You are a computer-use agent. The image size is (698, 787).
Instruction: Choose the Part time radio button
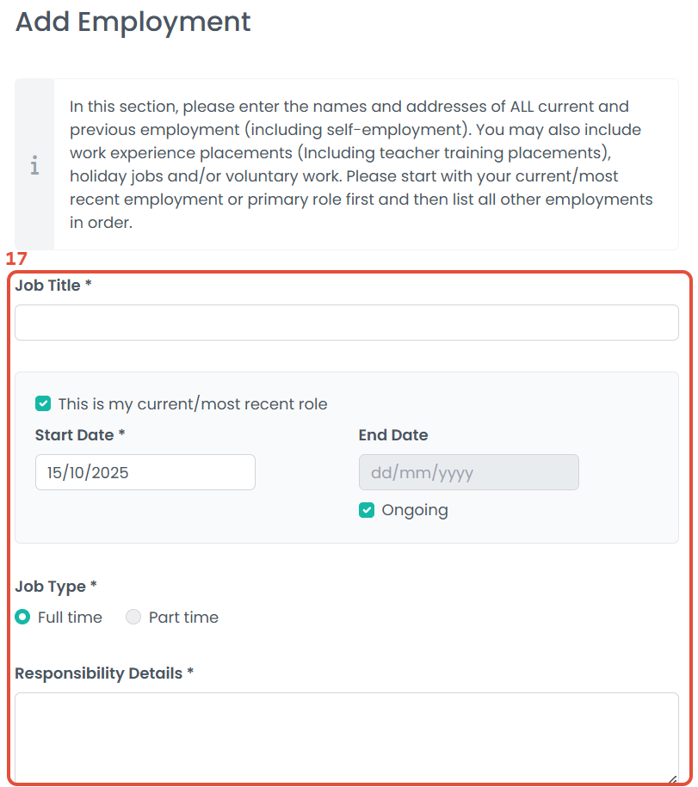[x=133, y=617]
